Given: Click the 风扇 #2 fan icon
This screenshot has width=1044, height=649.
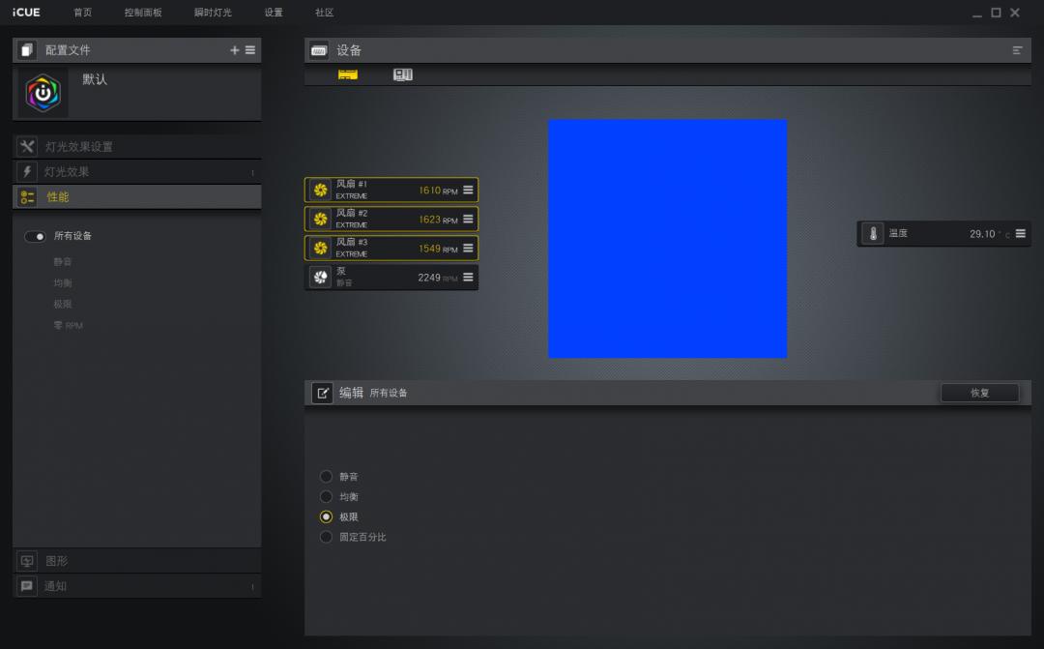Looking at the screenshot, I should (320, 220).
